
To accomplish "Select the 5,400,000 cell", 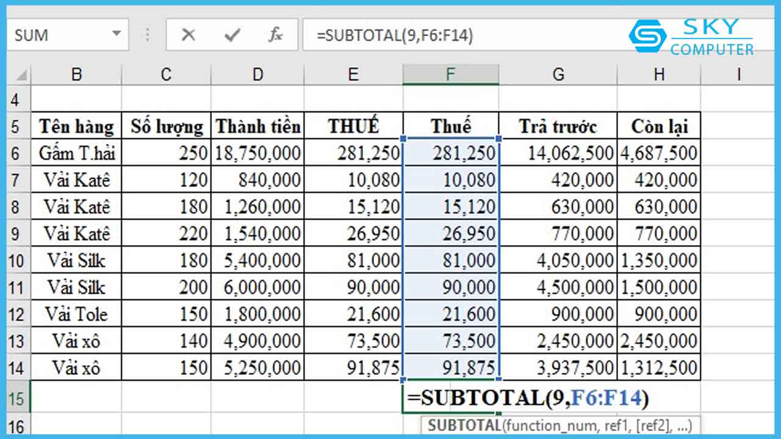I will (257, 260).
